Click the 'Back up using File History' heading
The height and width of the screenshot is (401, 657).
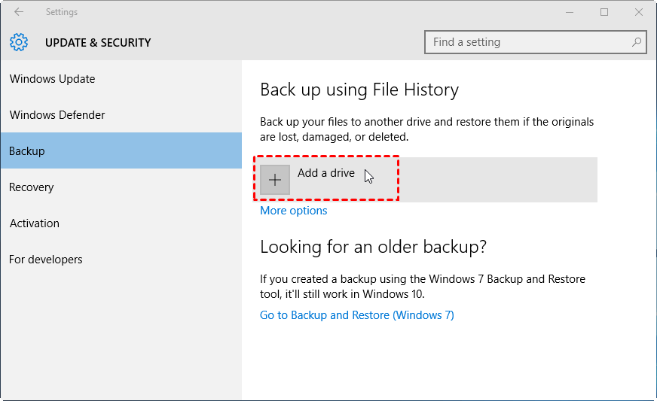(359, 90)
